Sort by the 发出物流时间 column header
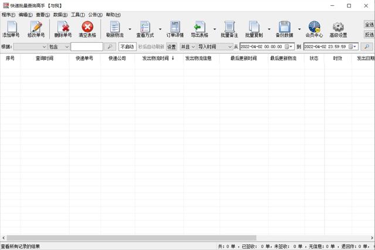The image size is (375, 250). coord(159,58)
